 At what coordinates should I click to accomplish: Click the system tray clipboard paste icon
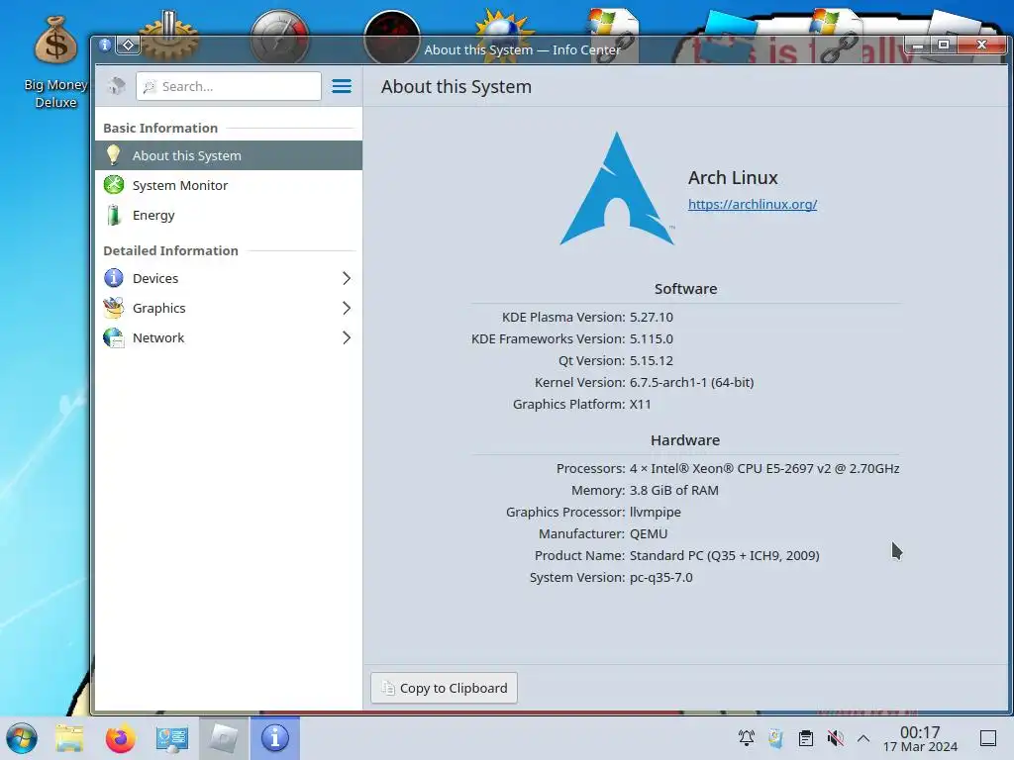click(x=775, y=738)
